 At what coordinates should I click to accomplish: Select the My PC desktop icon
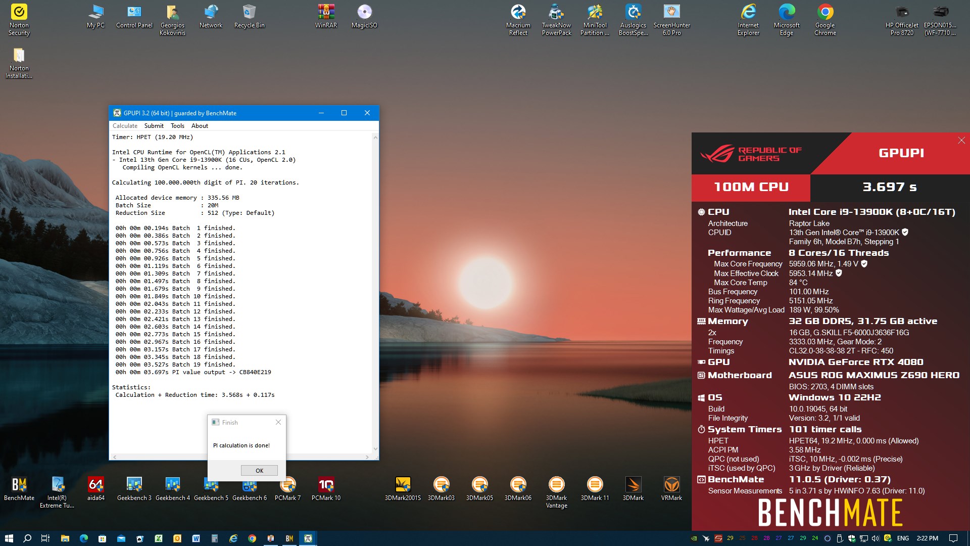tap(95, 16)
